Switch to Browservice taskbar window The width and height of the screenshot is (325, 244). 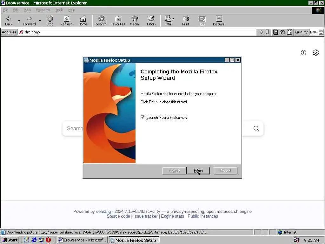click(x=83, y=240)
